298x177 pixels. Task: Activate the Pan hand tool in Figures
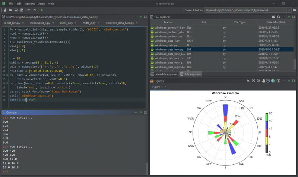pyautogui.click(x=263, y=80)
